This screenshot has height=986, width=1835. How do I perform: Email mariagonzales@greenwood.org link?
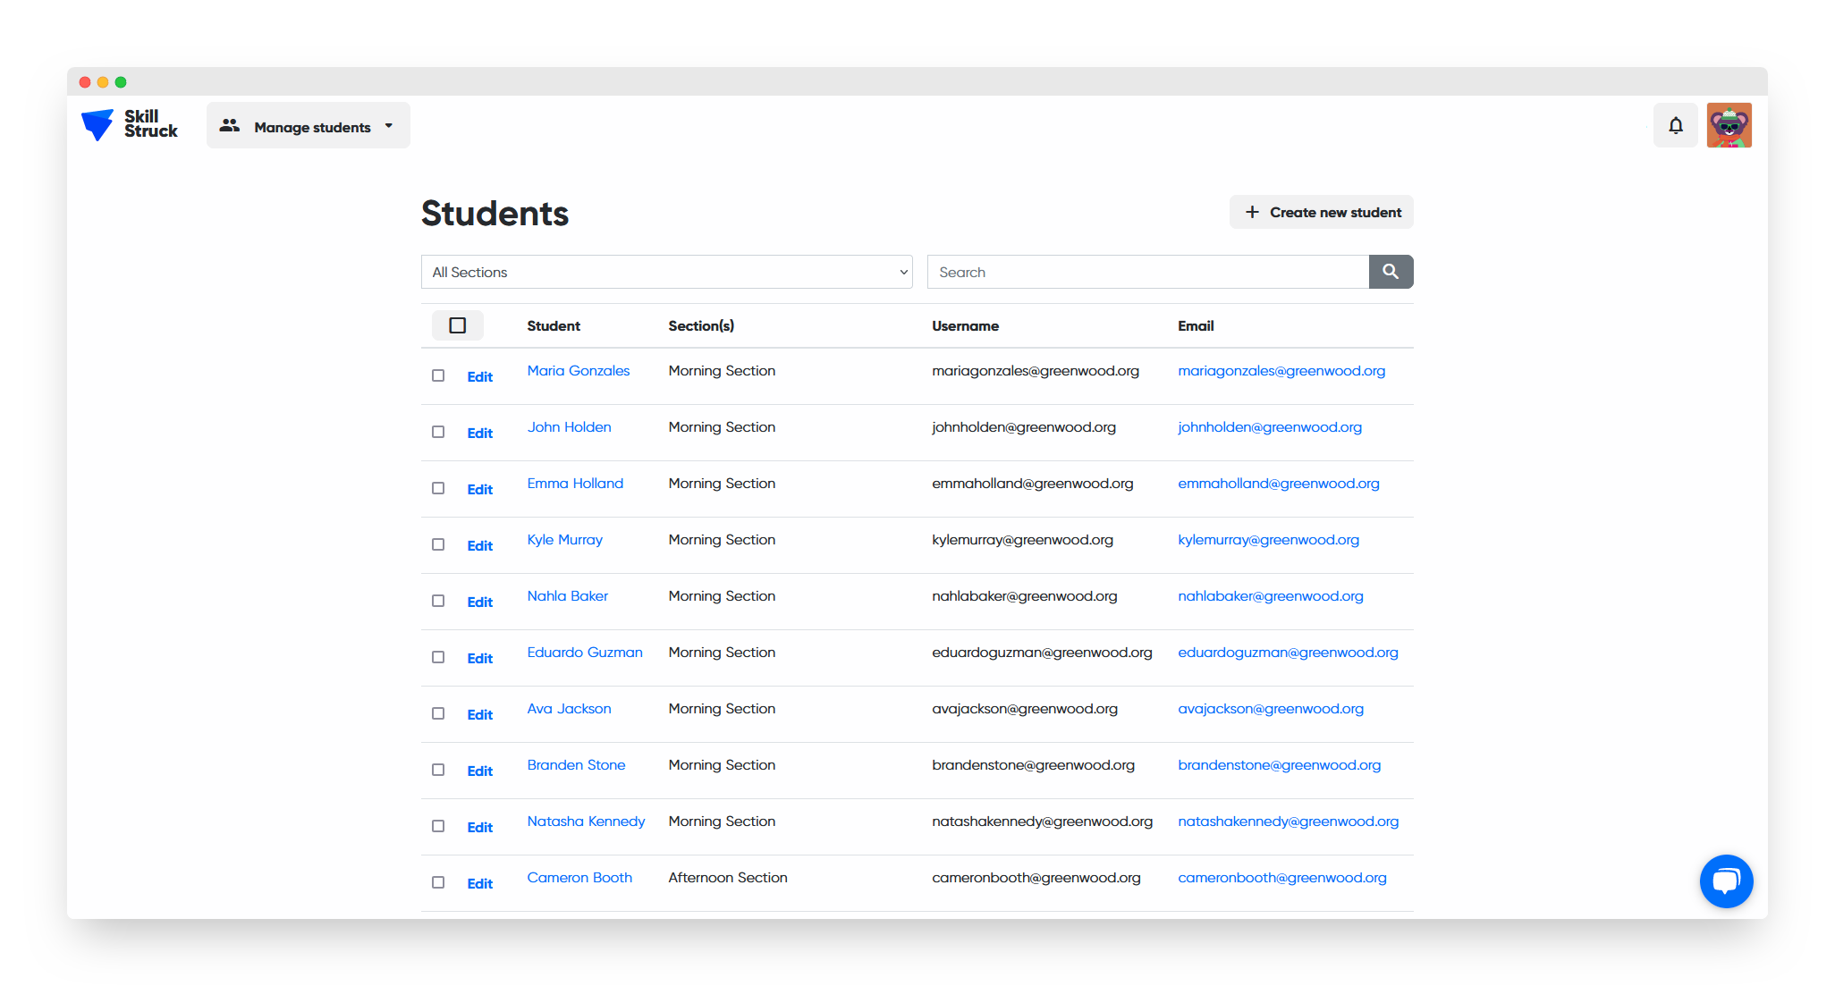click(1281, 370)
